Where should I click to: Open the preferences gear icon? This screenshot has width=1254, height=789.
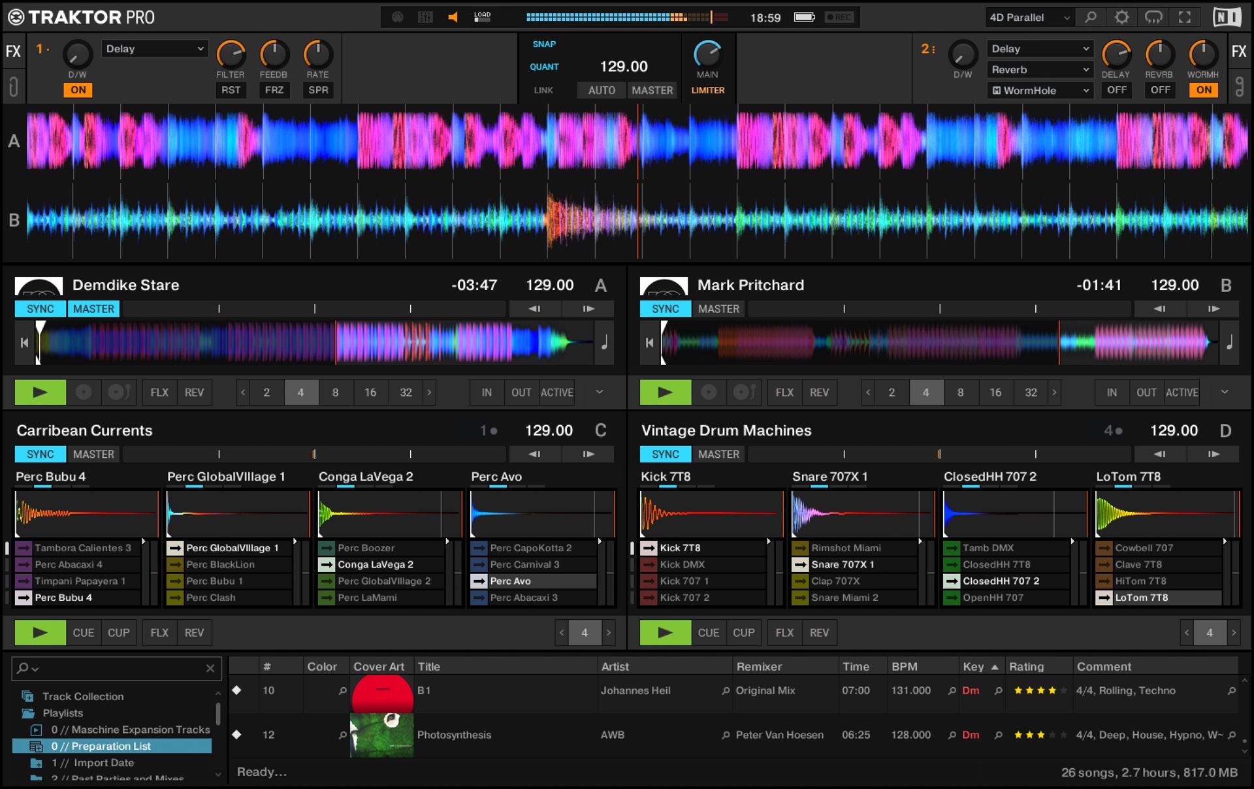click(1121, 18)
